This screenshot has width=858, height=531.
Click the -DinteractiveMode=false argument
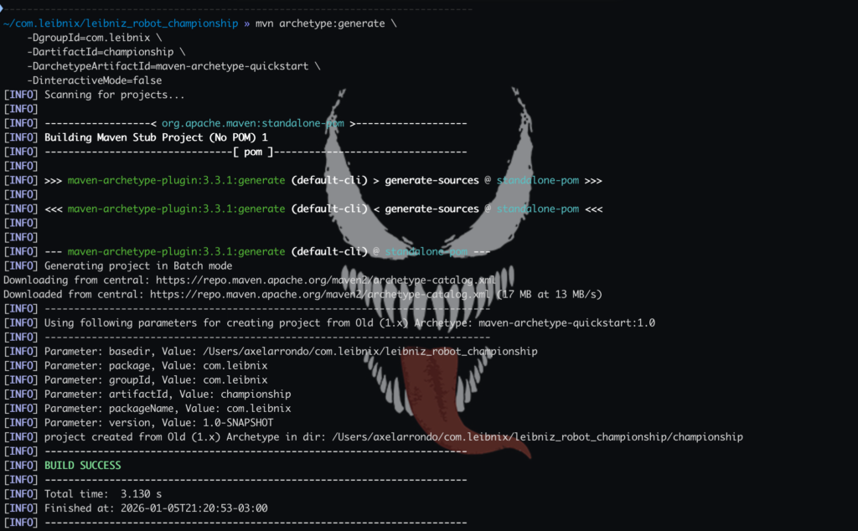coord(94,80)
